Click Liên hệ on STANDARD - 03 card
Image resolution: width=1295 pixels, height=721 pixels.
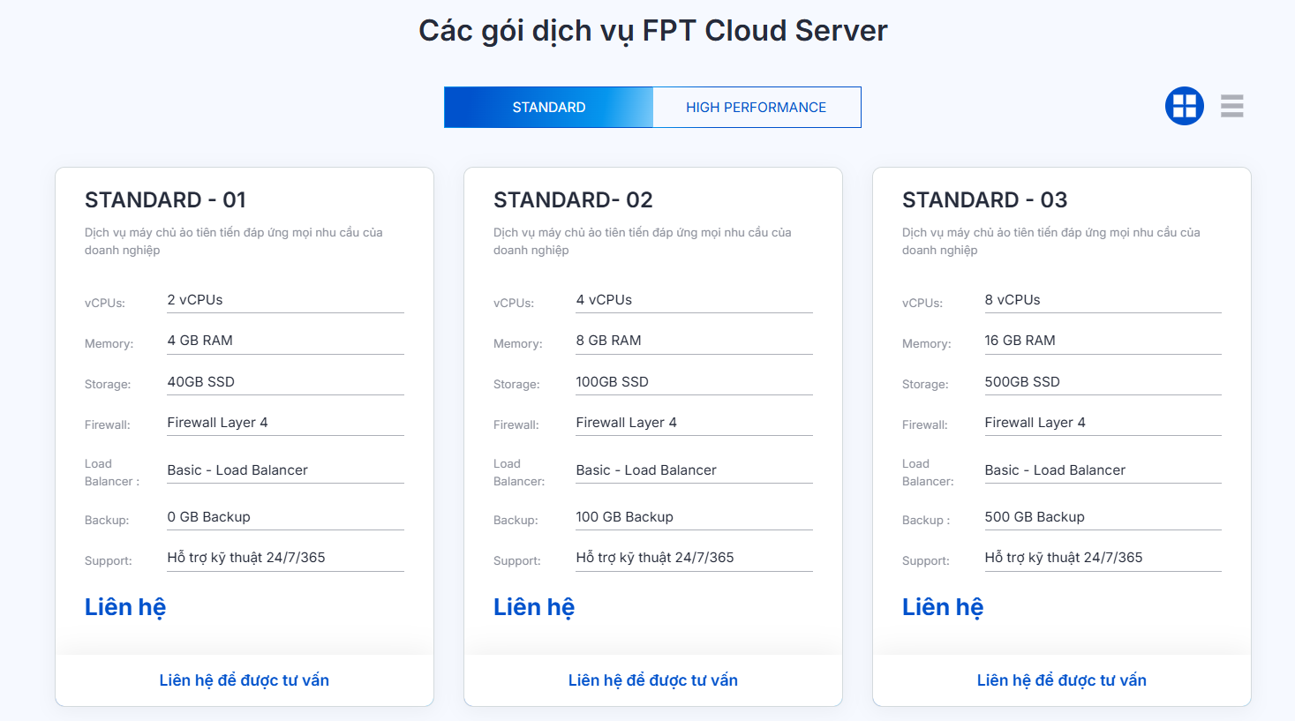944,606
